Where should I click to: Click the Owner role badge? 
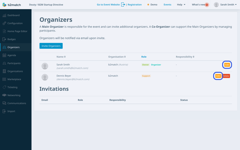point(145,65)
